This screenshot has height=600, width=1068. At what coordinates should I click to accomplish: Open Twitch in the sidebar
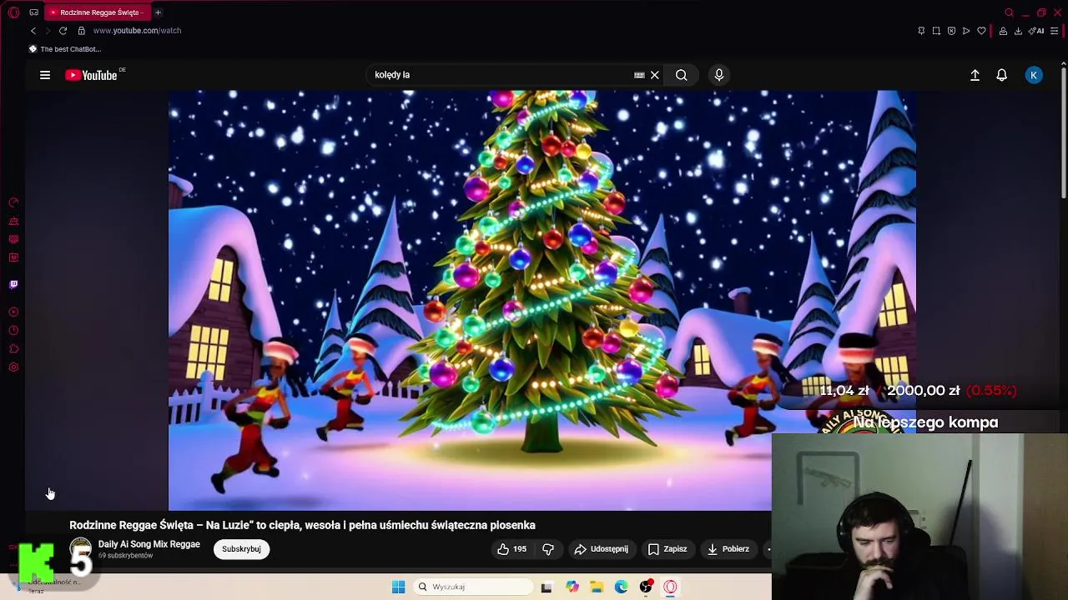point(13,285)
